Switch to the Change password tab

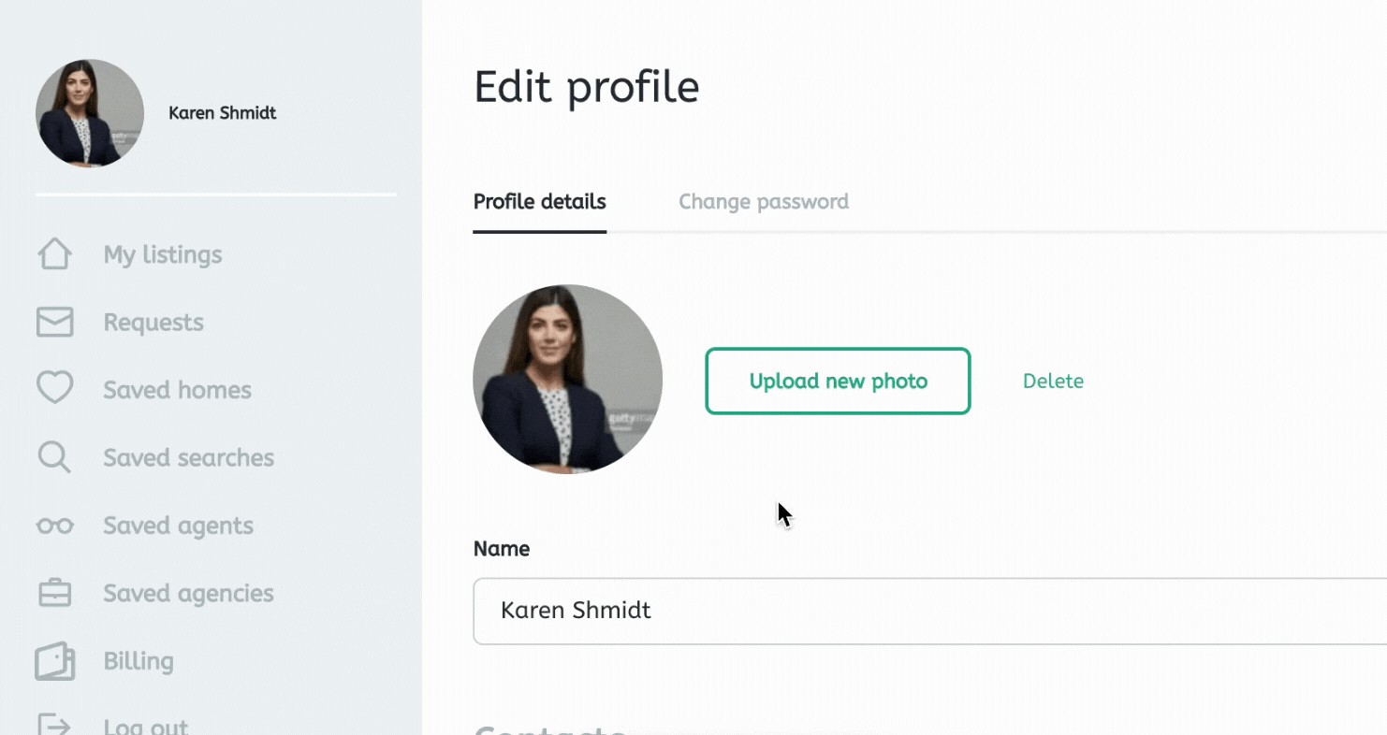point(763,201)
